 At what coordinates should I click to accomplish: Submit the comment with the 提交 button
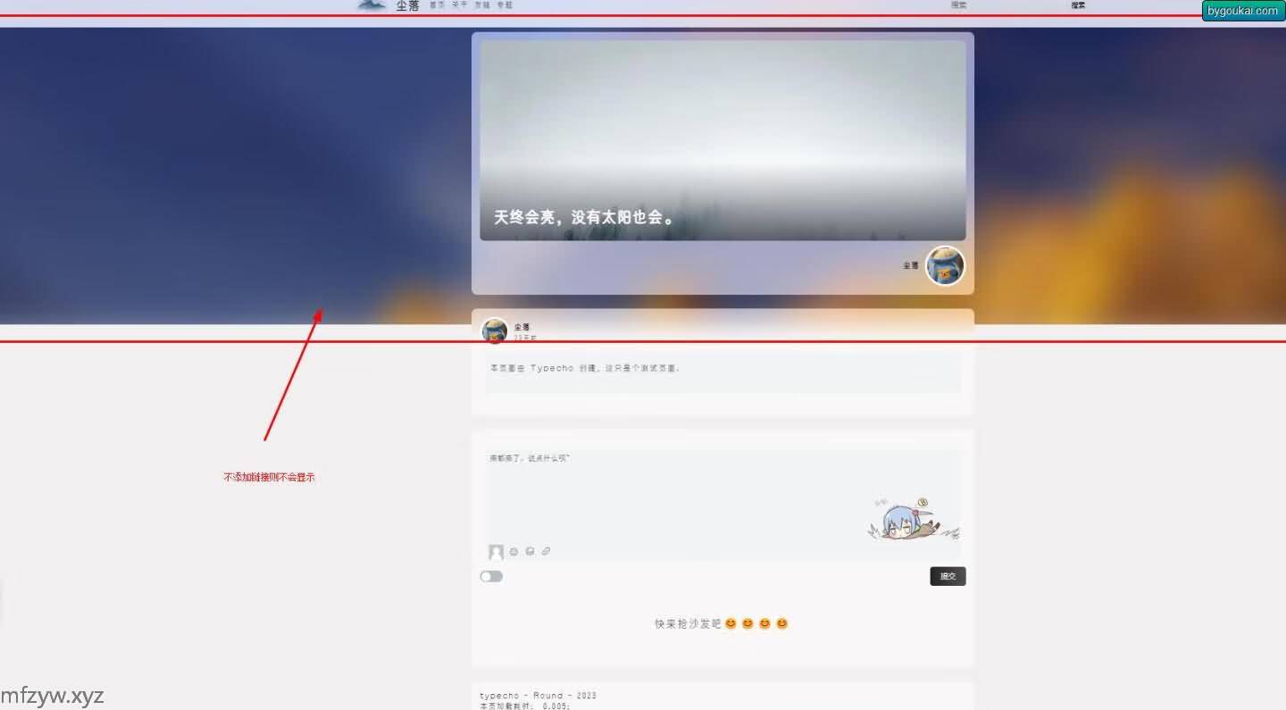click(948, 576)
